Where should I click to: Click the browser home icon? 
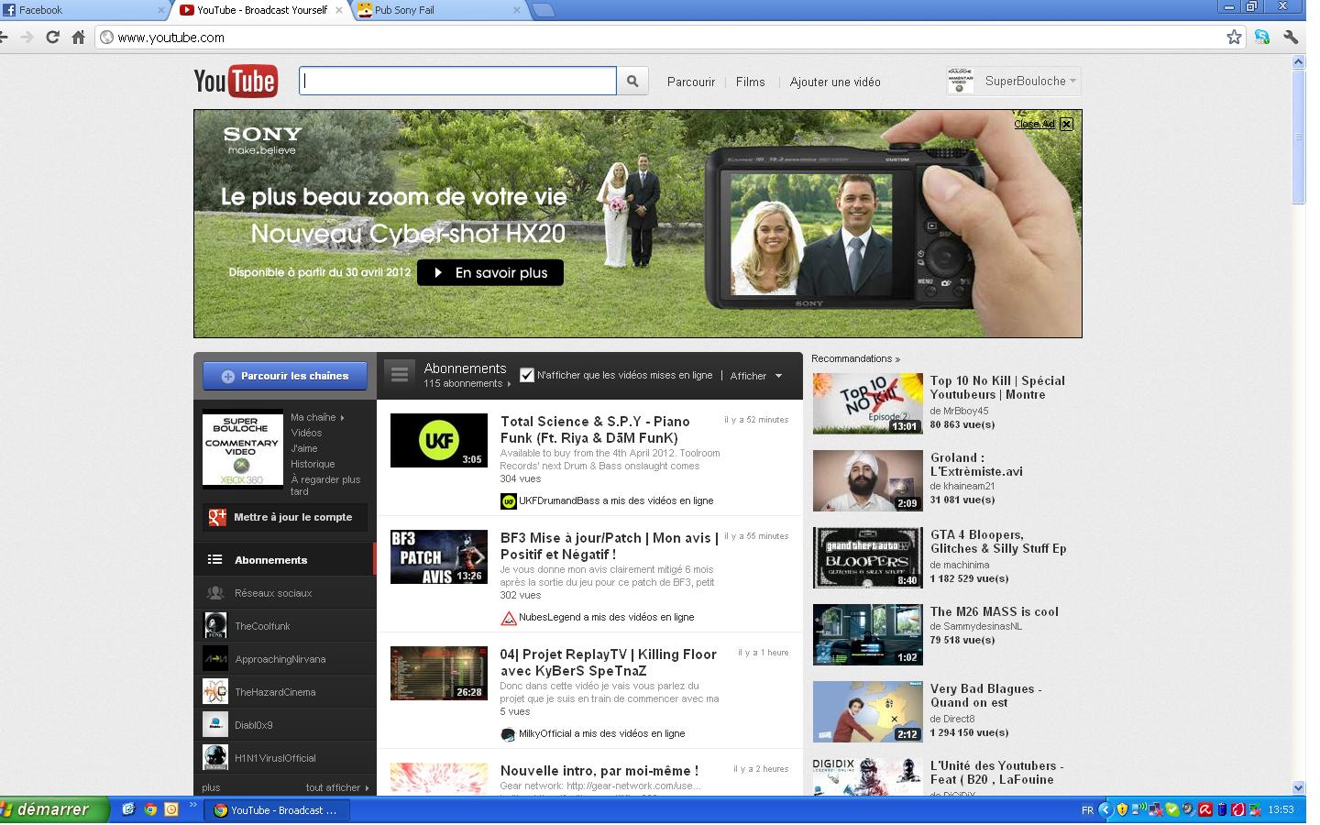coord(78,38)
